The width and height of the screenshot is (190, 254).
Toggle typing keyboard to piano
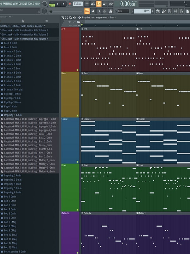coord(87,11)
